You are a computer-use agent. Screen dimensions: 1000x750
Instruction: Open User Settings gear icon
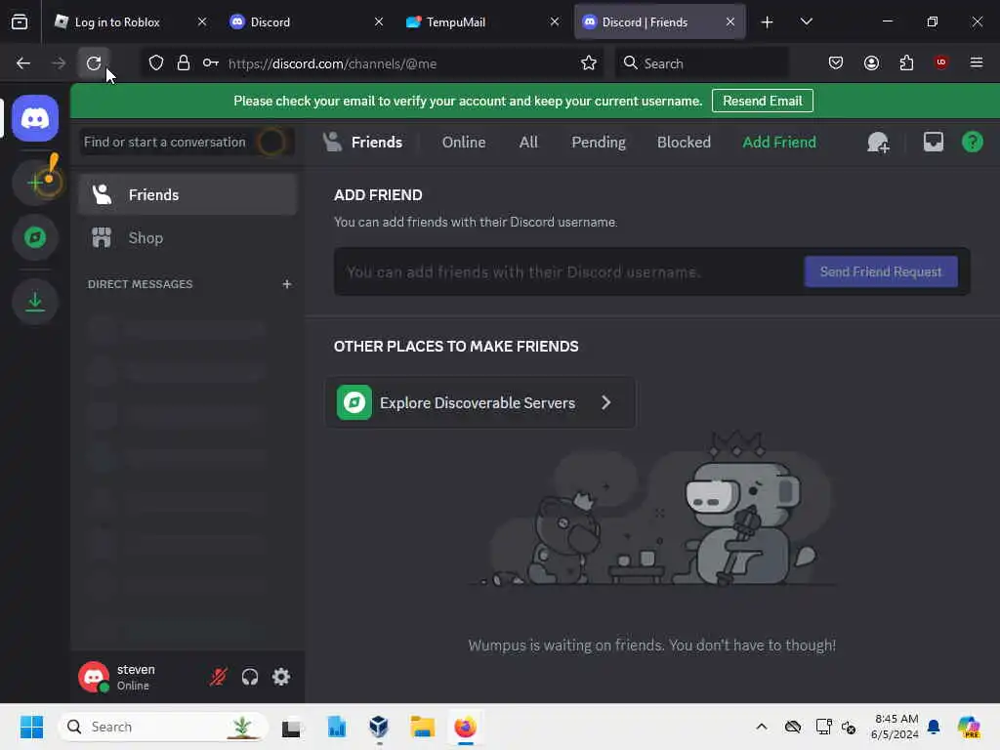coord(281,677)
